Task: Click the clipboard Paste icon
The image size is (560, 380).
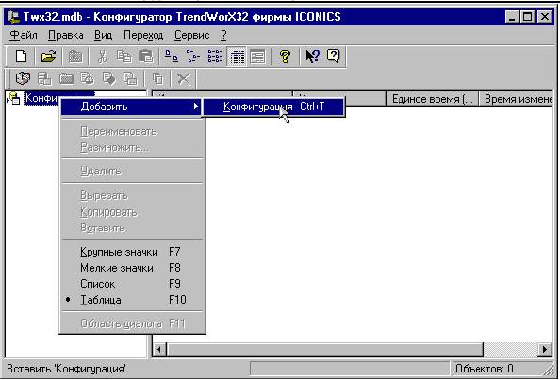Action: tap(145, 57)
